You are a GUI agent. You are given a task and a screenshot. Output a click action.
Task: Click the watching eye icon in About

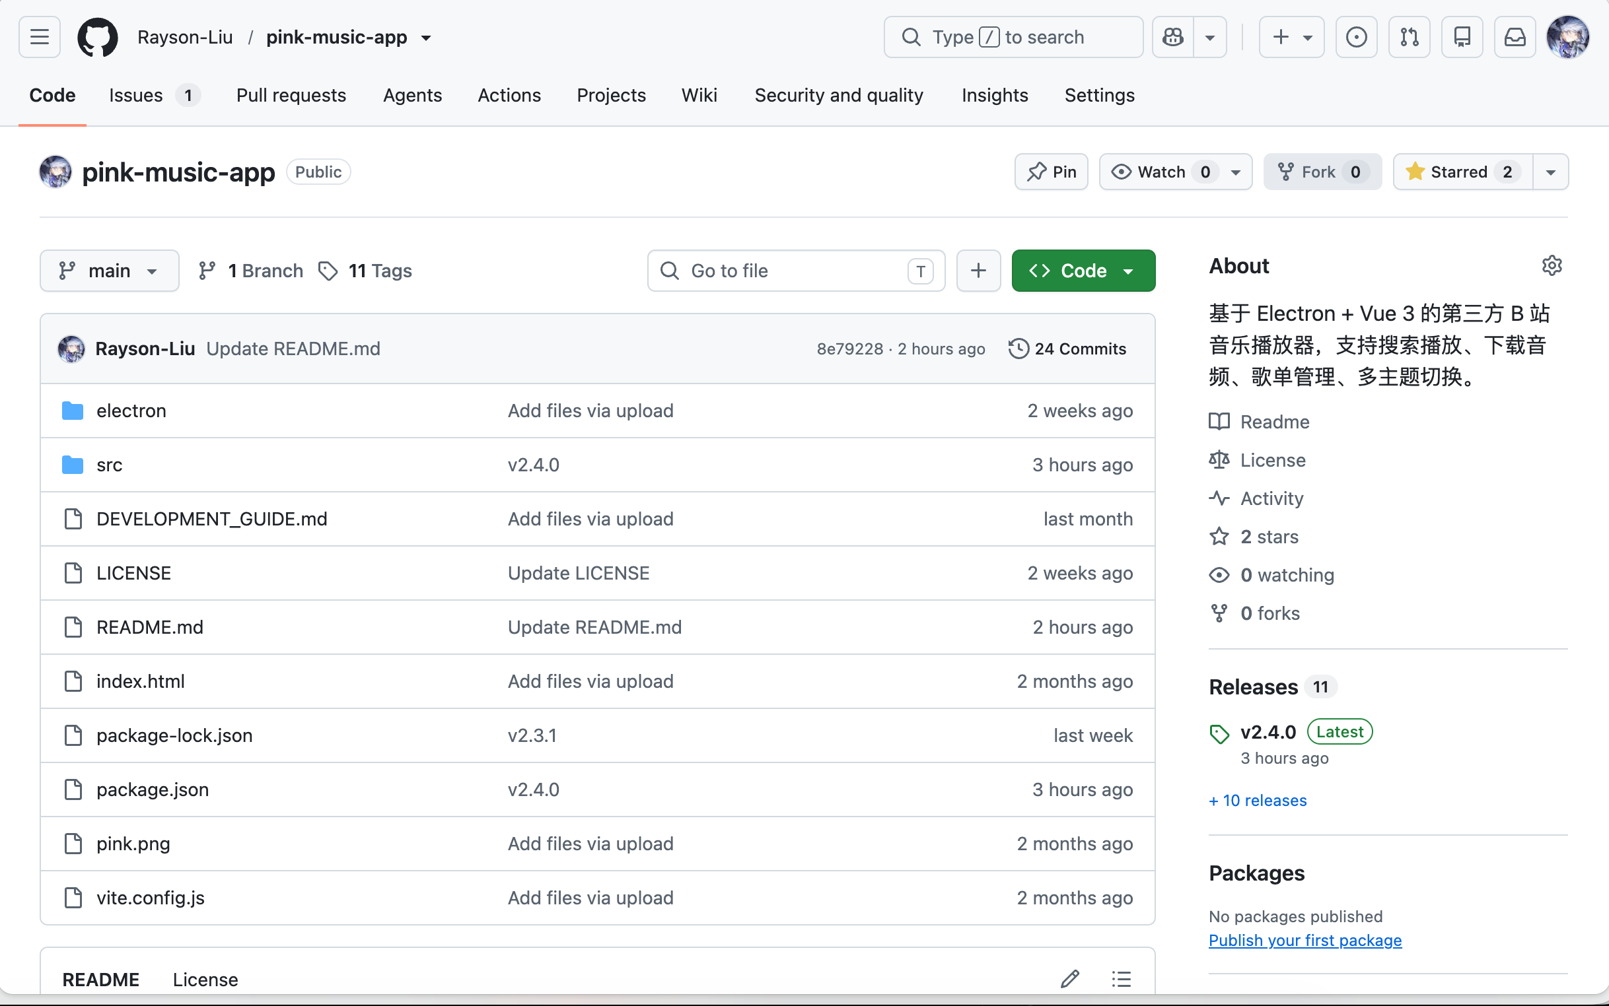point(1219,575)
